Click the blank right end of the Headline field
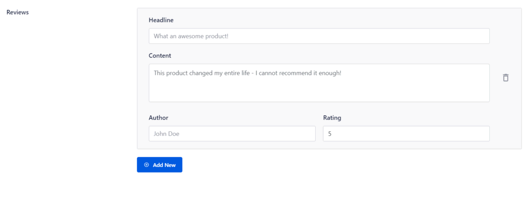The image size is (529, 198). [x=439, y=36]
